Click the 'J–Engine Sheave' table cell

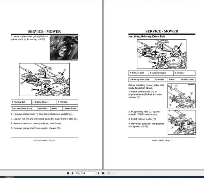tap(44, 102)
